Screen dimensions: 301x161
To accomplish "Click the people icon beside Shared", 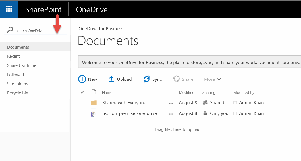I will [x=205, y=103].
